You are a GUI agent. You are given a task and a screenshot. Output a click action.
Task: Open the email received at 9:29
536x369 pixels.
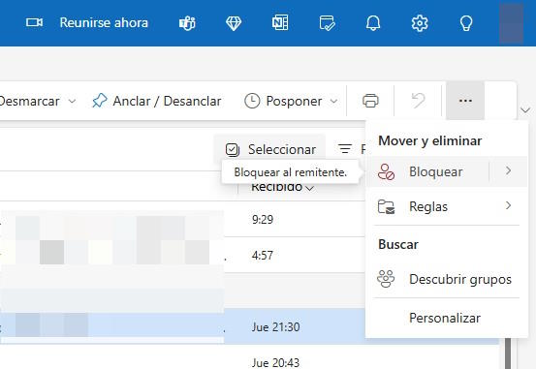tap(182, 219)
